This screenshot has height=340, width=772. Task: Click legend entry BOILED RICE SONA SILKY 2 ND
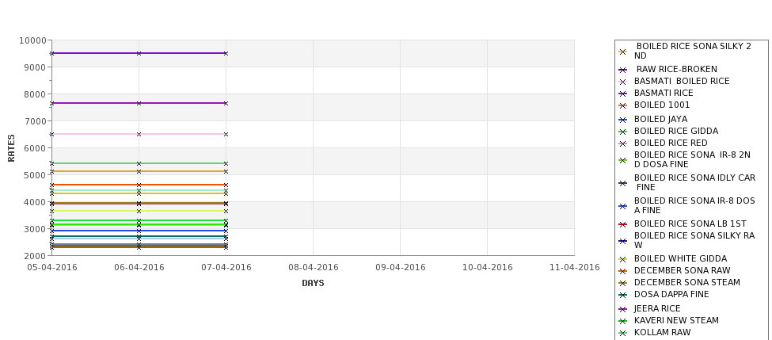[693, 51]
